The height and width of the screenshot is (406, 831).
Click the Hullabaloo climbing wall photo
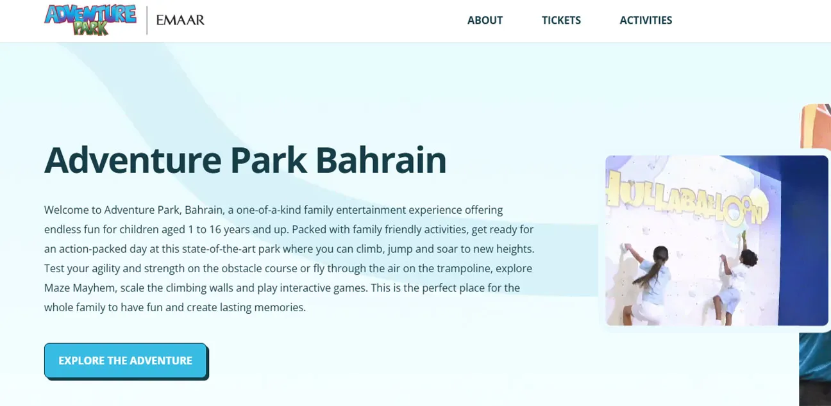715,240
